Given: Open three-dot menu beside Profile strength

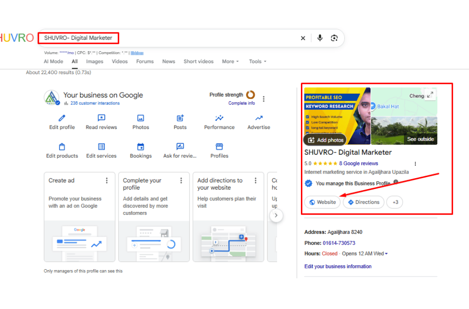Looking at the screenshot, I should (263, 99).
